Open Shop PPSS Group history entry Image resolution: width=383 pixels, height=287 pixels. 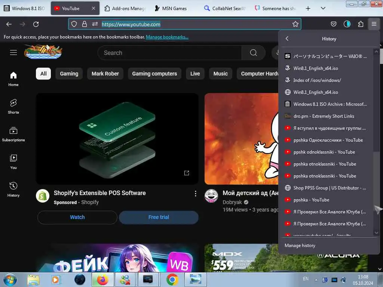327,188
